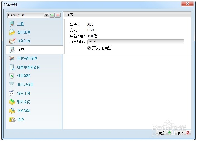Viewport: 198px width, 141px height.
Task: Click the 加密钥匙 masked key field
Action: pos(136,42)
